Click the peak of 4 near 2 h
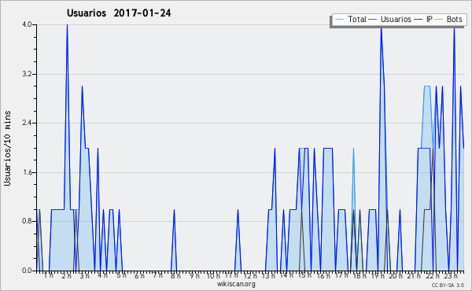The height and width of the screenshot is (291, 472). point(67,25)
